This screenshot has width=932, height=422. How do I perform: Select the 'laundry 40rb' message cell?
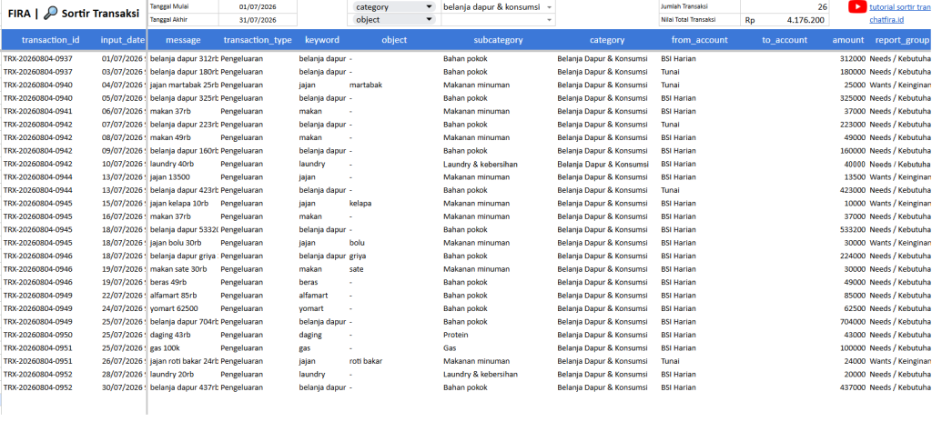[x=184, y=164]
